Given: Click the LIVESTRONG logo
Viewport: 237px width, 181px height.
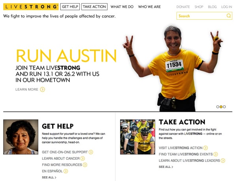Looking at the screenshot, I should coord(31,7).
